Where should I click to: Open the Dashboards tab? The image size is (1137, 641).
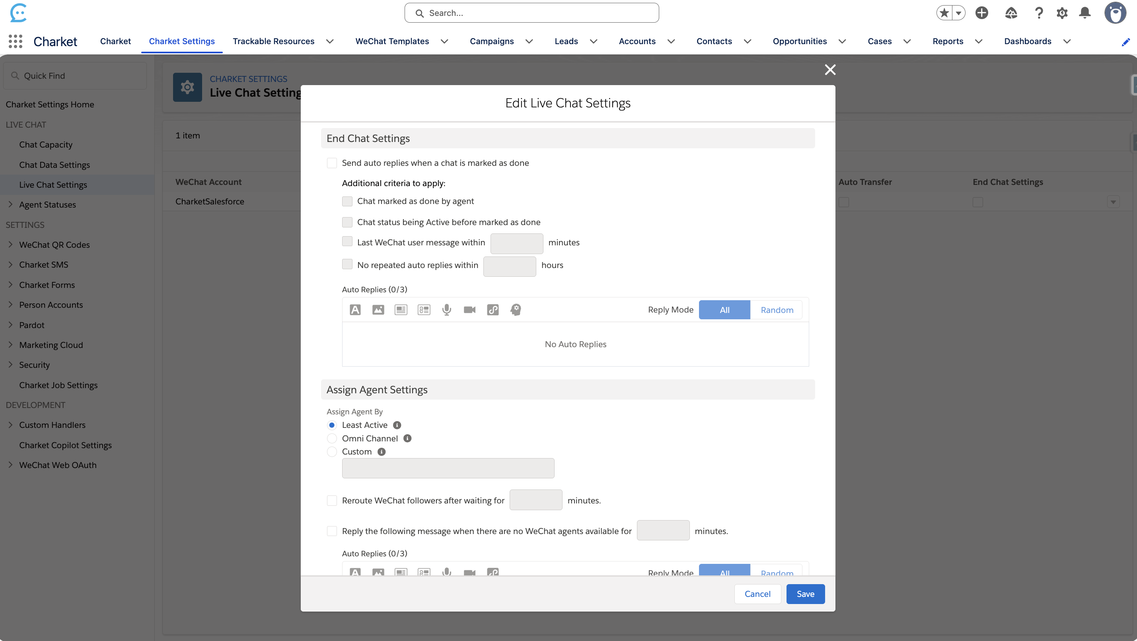point(1028,41)
